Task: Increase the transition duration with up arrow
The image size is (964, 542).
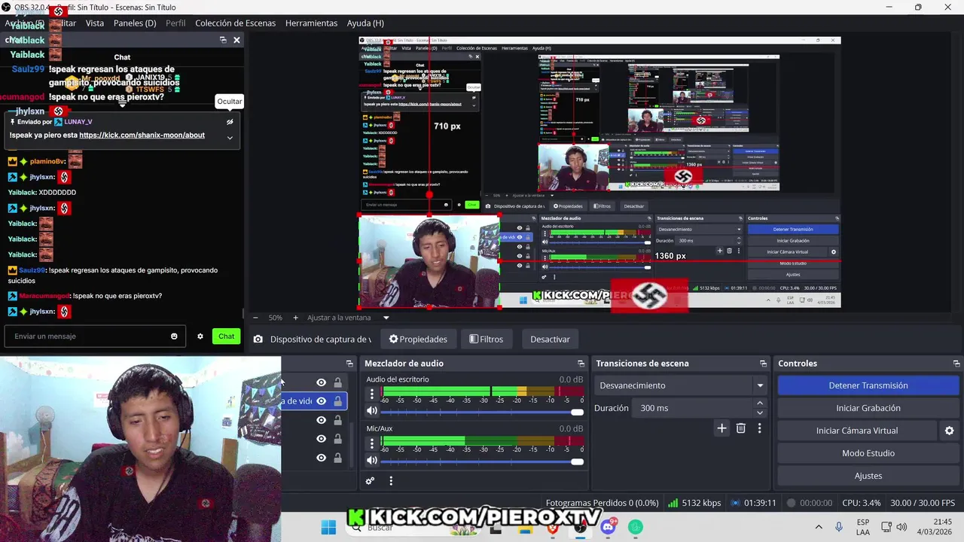Action: point(759,403)
